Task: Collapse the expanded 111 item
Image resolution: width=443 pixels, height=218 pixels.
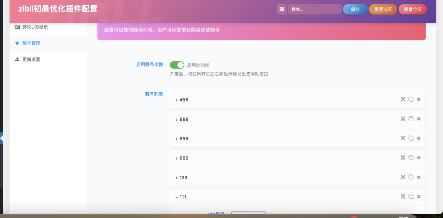Action: [176, 197]
